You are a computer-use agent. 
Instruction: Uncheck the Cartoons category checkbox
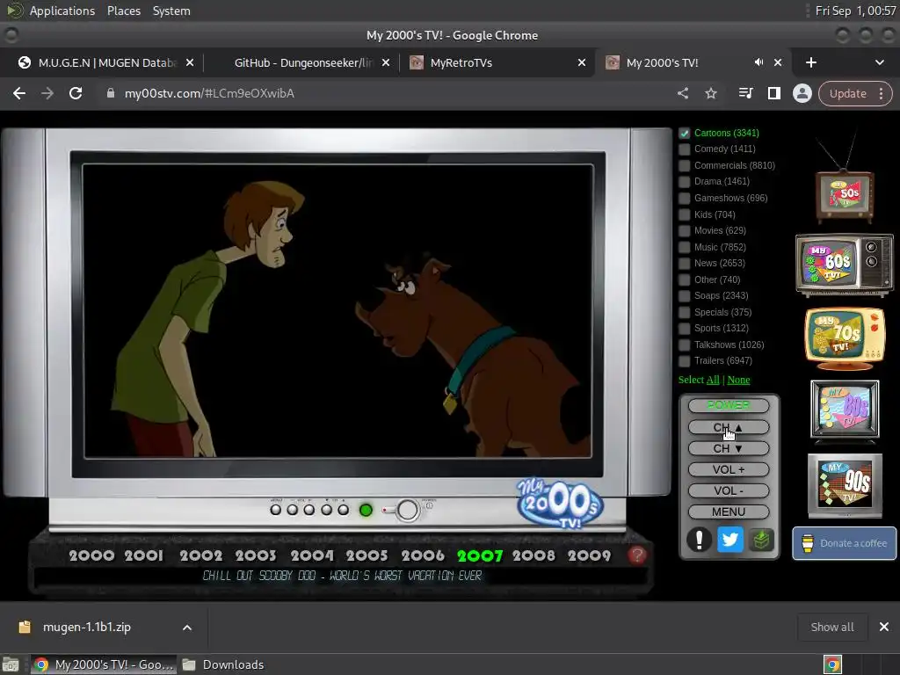pyautogui.click(x=684, y=134)
